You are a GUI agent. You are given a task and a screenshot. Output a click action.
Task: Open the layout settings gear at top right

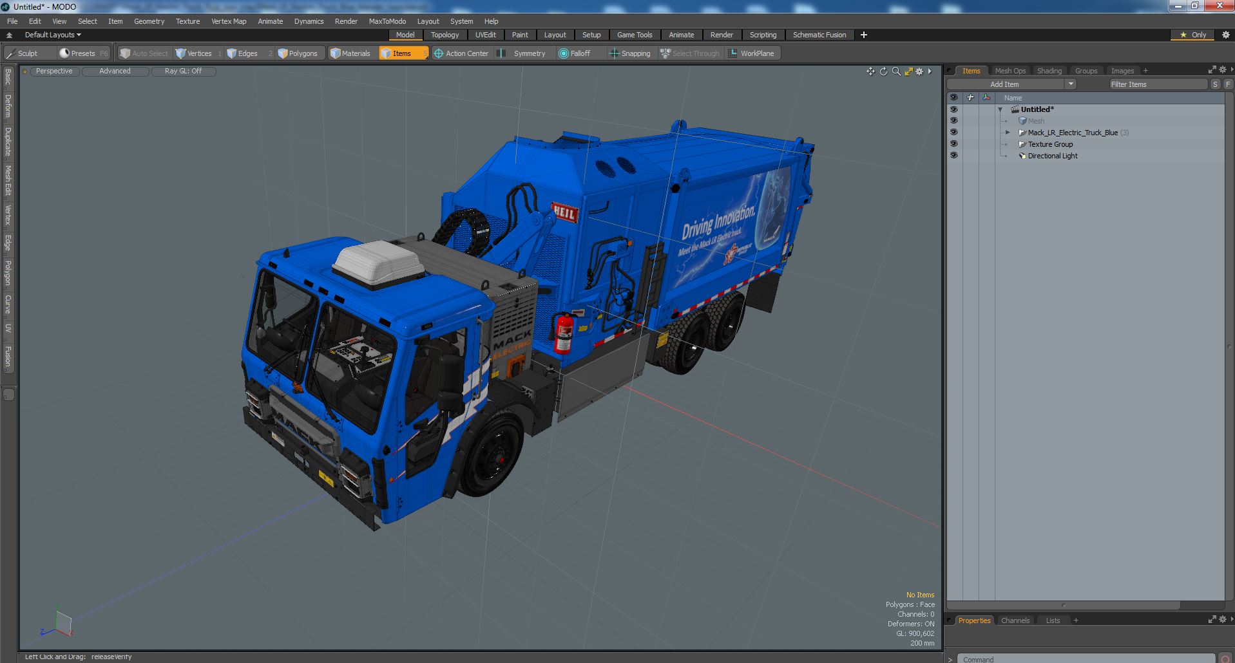[1225, 35]
